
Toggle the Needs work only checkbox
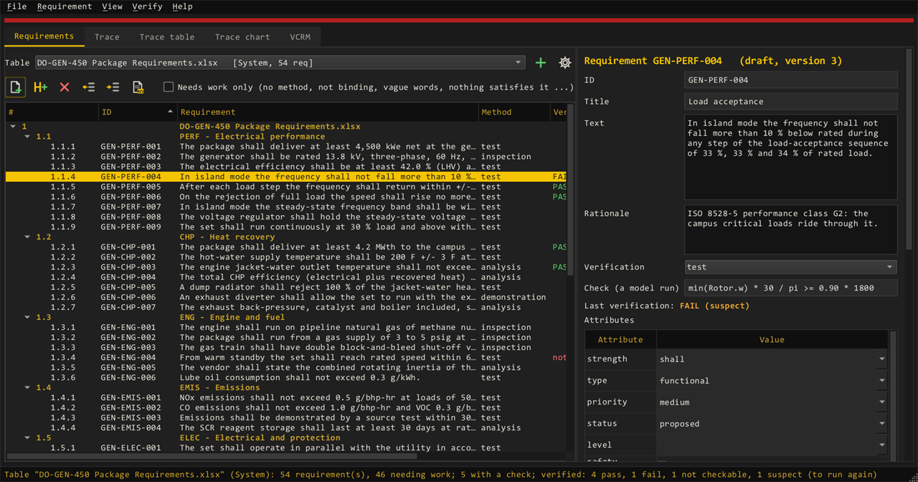click(x=169, y=87)
